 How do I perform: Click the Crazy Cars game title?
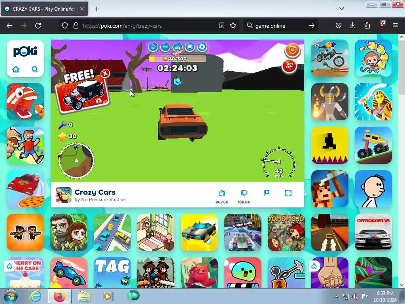95,192
